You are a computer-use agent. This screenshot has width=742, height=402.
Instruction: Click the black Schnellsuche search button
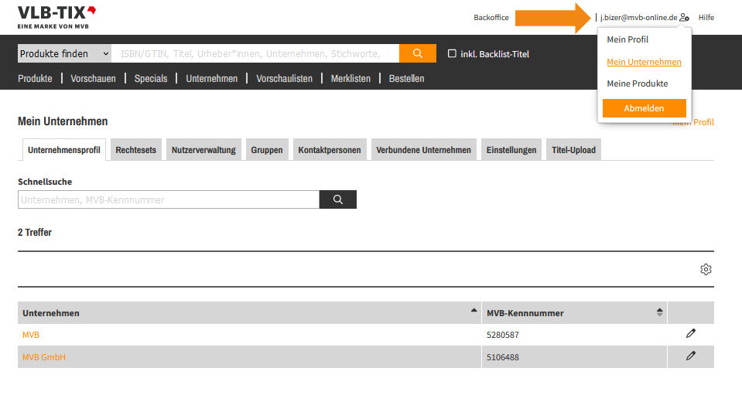tap(338, 199)
